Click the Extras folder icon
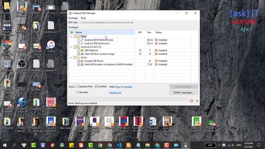This screenshot has height=149, width=265. (x=78, y=58)
